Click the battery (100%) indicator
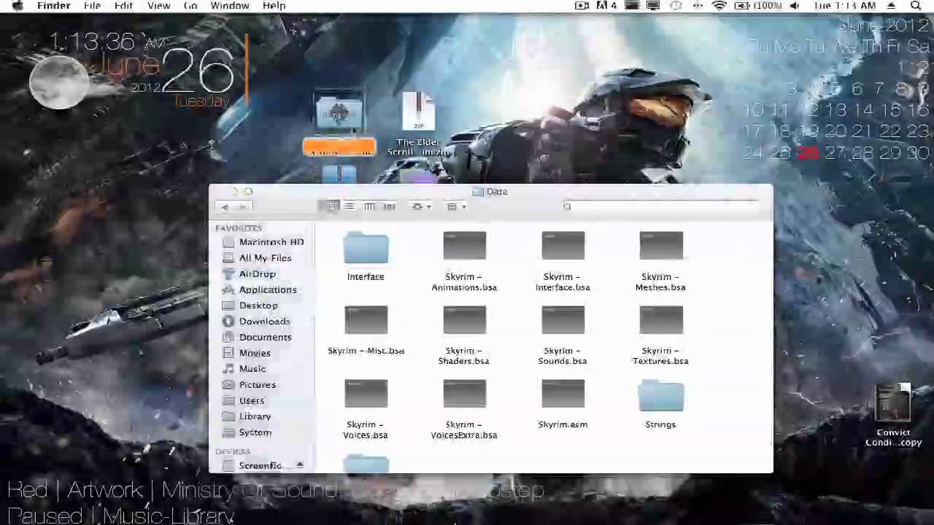The width and height of the screenshot is (934, 525). [x=757, y=6]
